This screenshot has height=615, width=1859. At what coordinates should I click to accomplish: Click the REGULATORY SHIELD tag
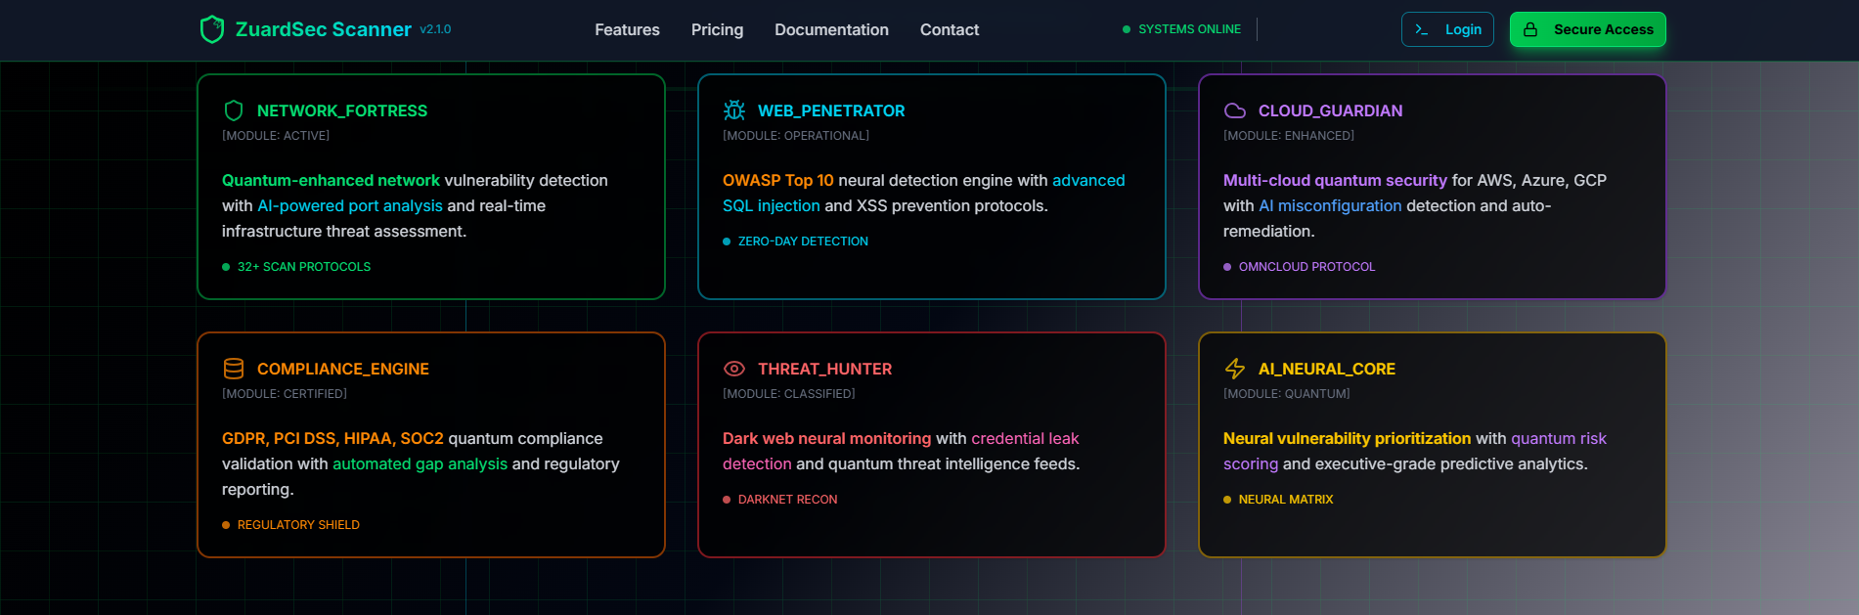[x=298, y=525]
